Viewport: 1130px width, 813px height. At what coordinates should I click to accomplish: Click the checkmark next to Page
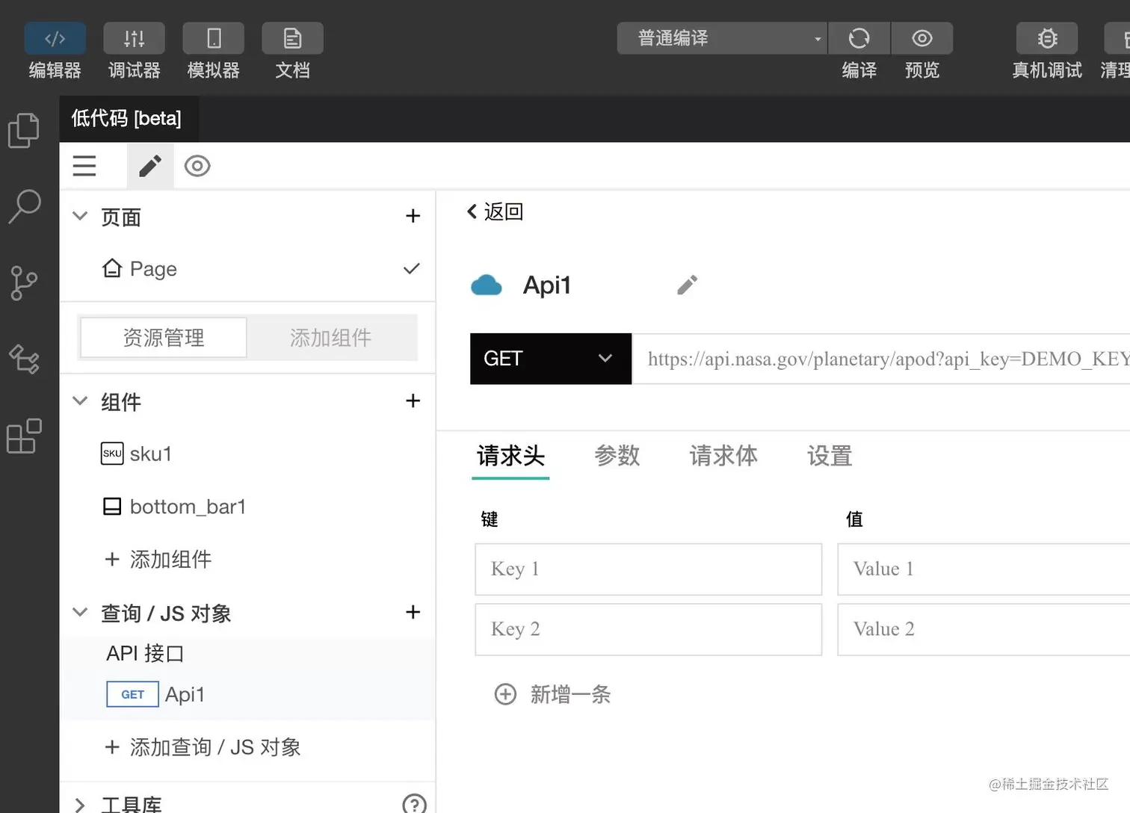[x=411, y=269]
